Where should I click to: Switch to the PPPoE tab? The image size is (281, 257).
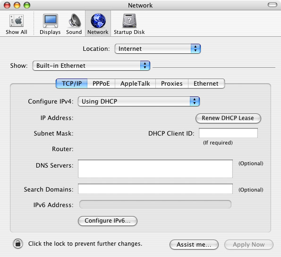[x=101, y=83]
